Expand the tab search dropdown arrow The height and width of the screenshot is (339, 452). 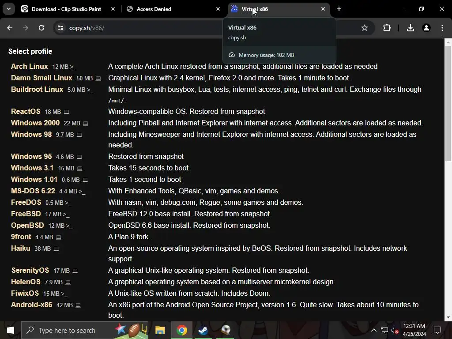click(x=9, y=9)
